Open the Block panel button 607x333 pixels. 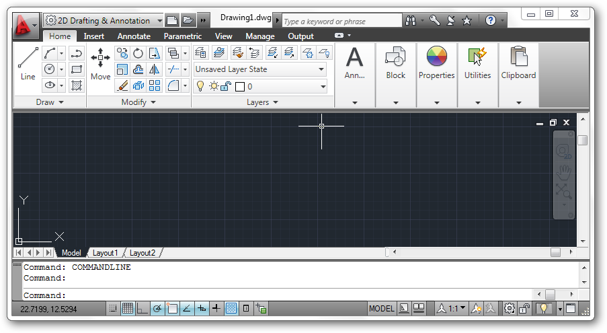pyautogui.click(x=396, y=75)
